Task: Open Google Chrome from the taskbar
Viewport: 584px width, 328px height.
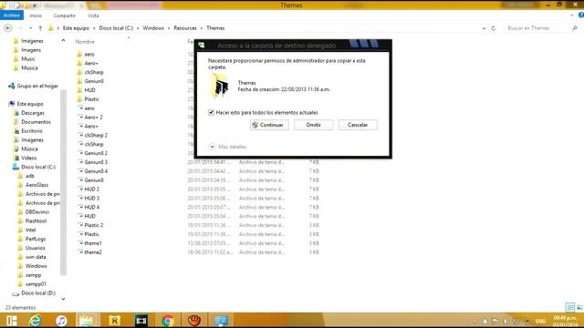Action: [168, 321]
